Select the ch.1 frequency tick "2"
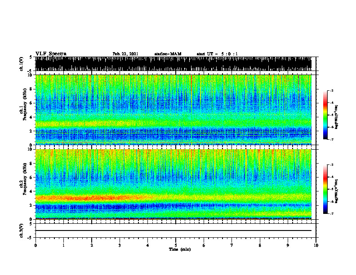The height and width of the screenshot is (275, 356). (31, 131)
